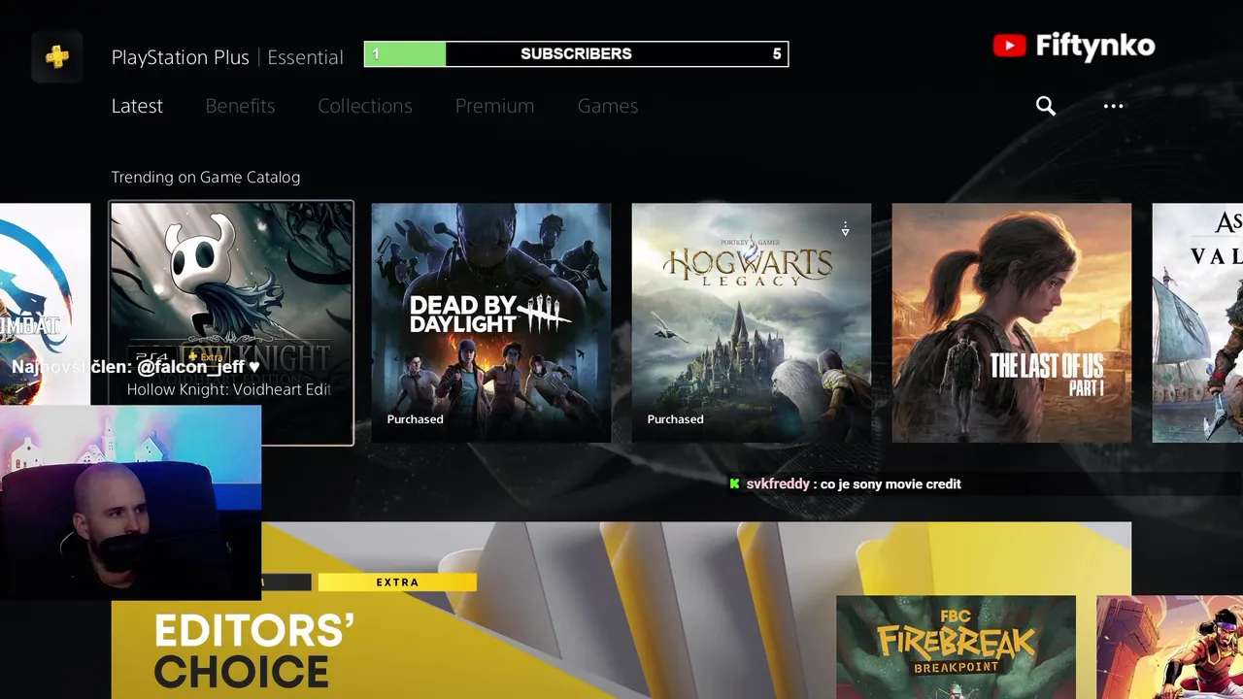
Task: Select the Hollow Knight: Voidheart Edition tile
Action: coord(231,322)
